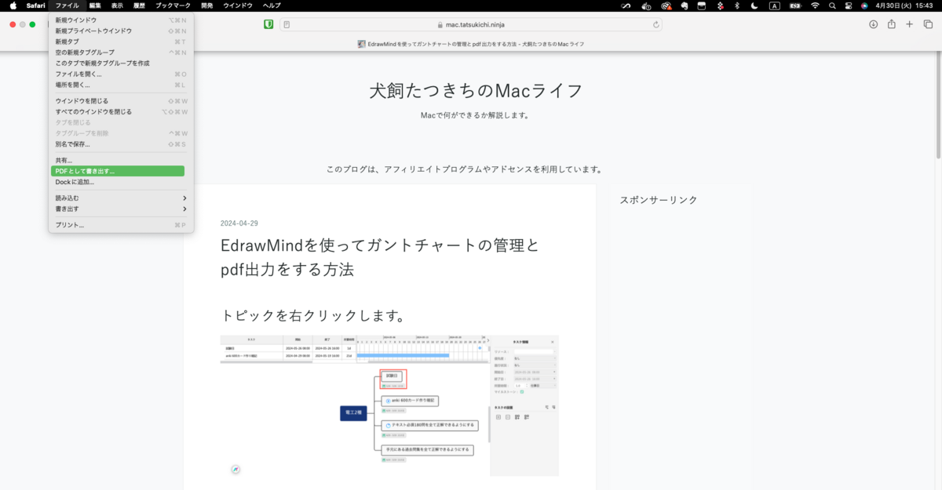
Task: Open Control Center icon
Action: coord(848,5)
